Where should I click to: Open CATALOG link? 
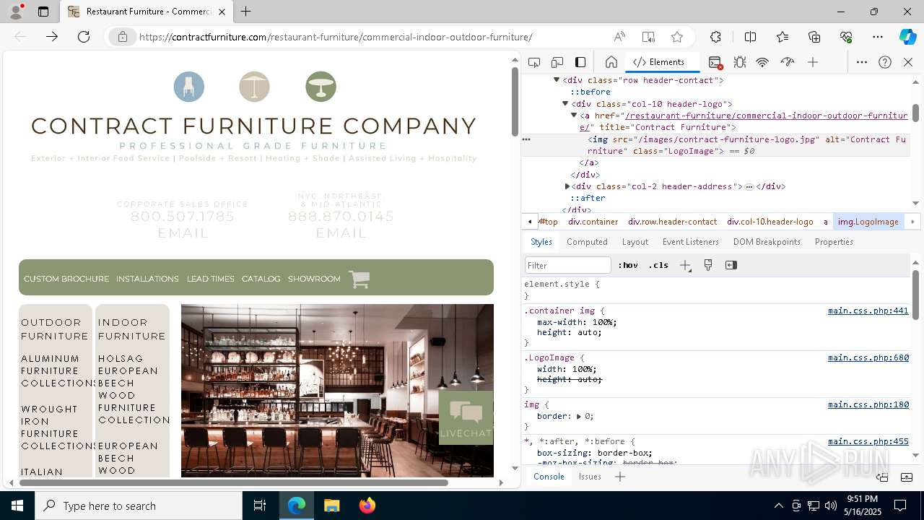coord(261,279)
